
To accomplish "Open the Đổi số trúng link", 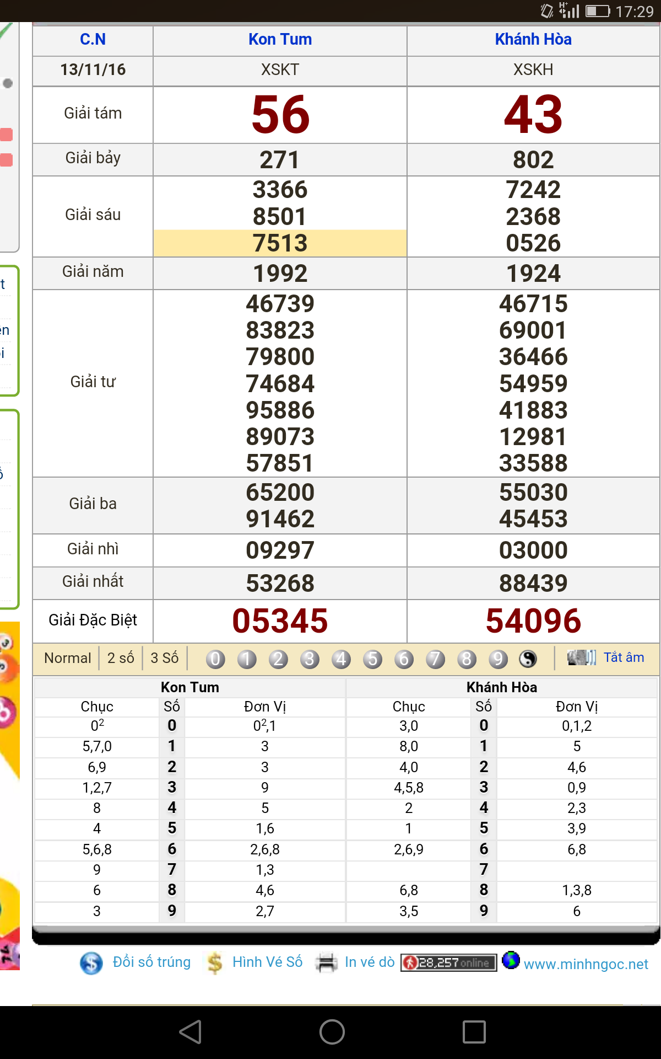I will [151, 962].
